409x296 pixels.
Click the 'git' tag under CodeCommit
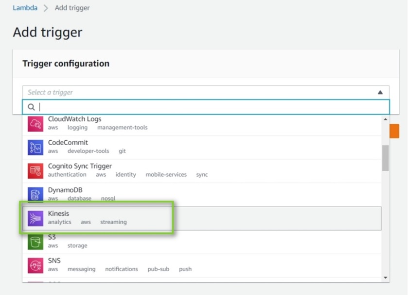point(122,151)
